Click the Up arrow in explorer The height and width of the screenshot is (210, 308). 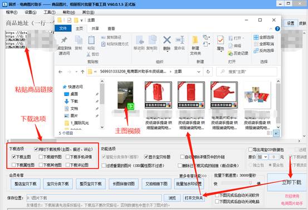[x=82, y=72]
